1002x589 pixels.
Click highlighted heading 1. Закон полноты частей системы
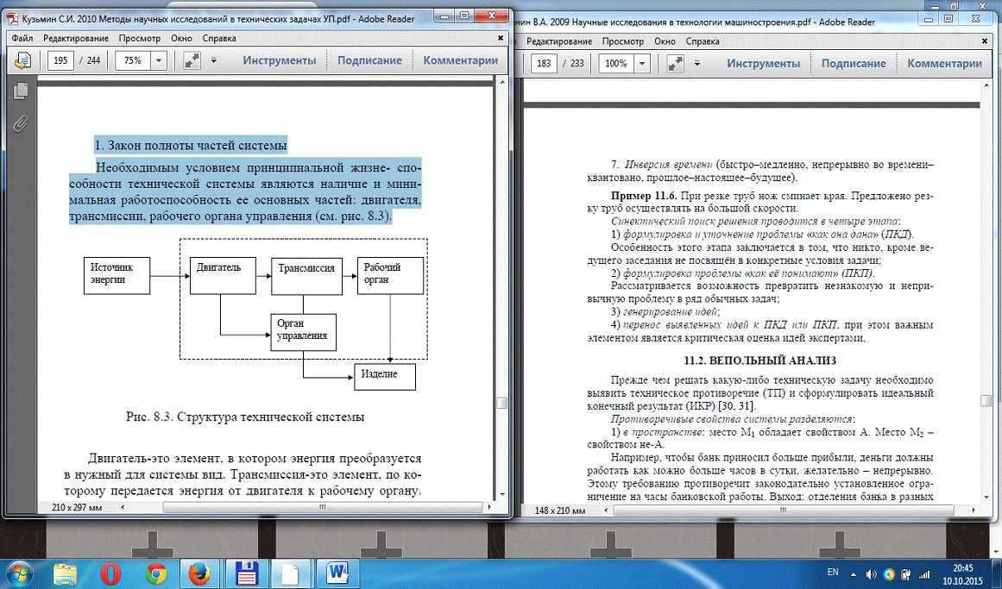coord(191,145)
